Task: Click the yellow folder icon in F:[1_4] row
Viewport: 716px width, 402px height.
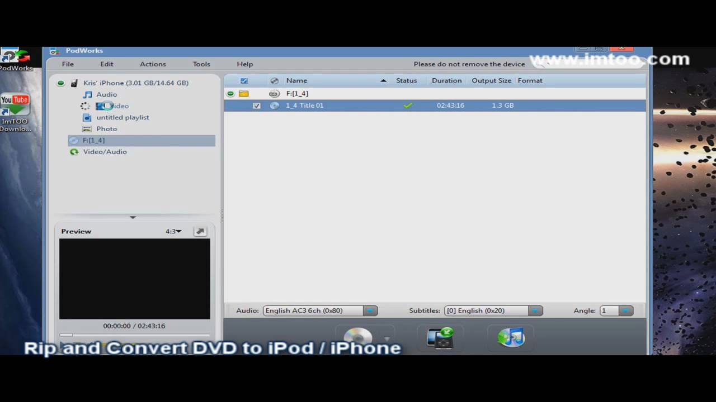Action: tap(243, 94)
